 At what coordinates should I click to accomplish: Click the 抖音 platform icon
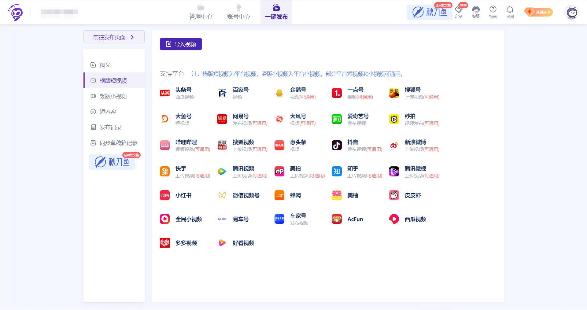click(337, 145)
